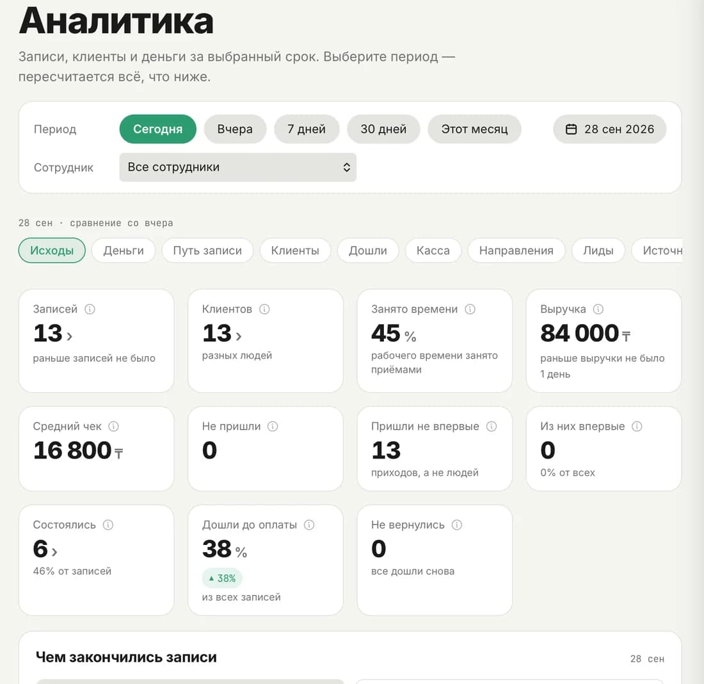Click info icon next to Не пришли

point(273,427)
